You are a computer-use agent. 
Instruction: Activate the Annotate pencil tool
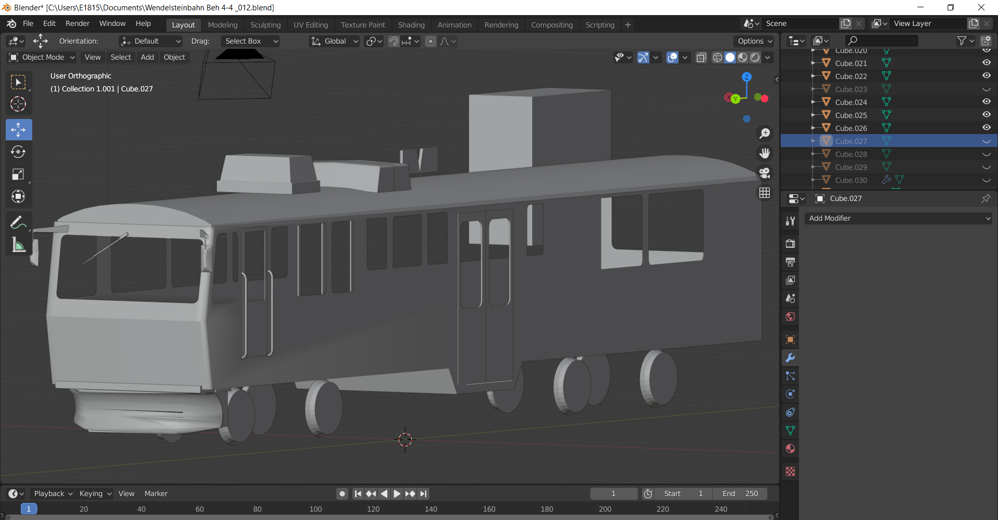tap(18, 222)
